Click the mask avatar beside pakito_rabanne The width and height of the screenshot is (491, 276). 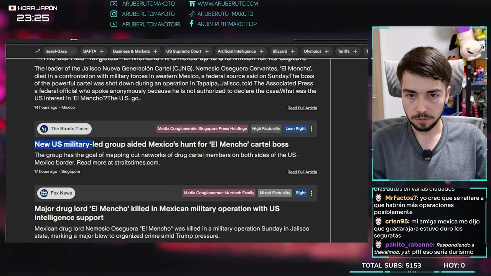pos(379,245)
